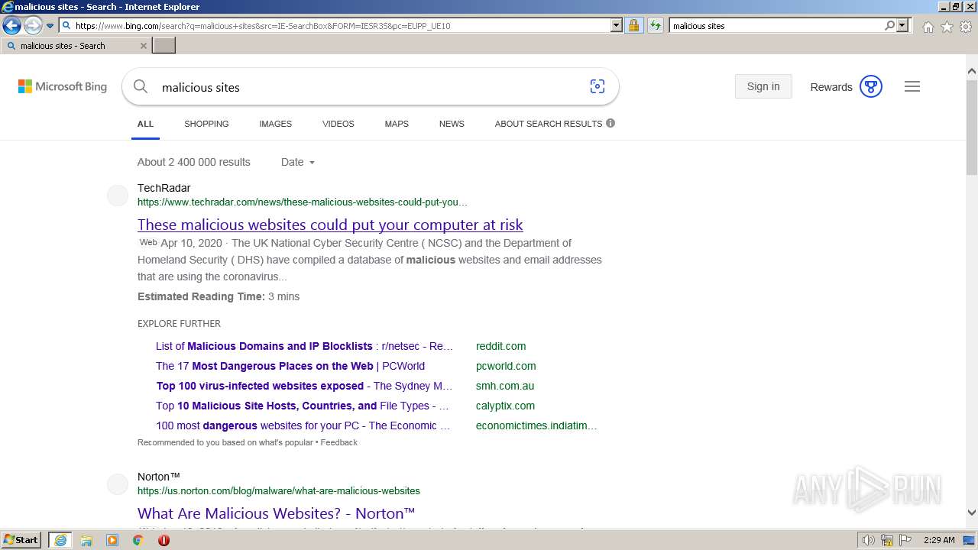Click the Home icon in IE toolbar
Image resolution: width=978 pixels, height=550 pixels.
pyautogui.click(x=928, y=27)
